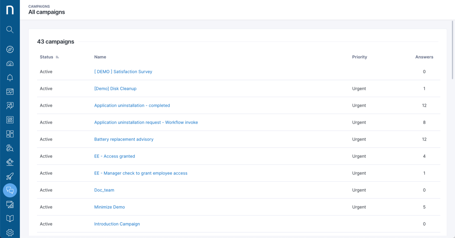
Task: Open the settings gear at sidebar bottom
Action: [x=10, y=232]
